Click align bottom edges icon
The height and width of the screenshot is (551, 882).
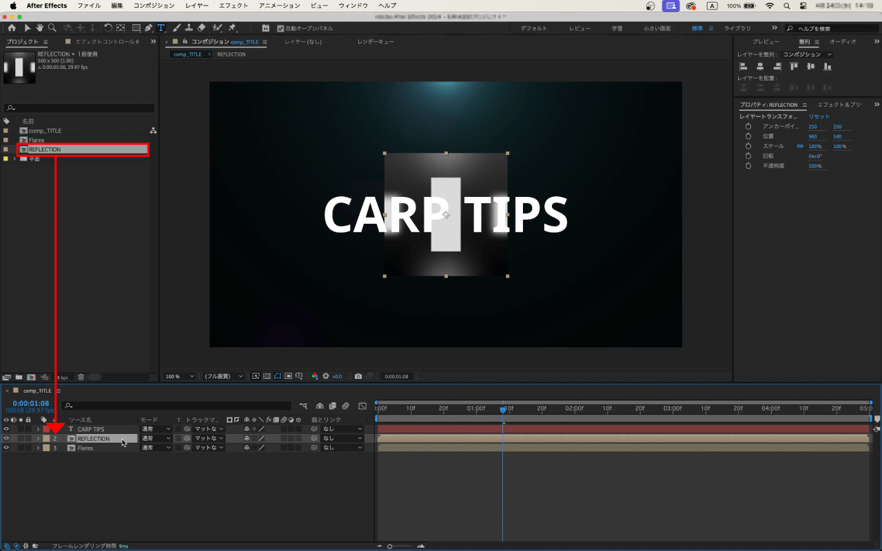pyautogui.click(x=828, y=66)
